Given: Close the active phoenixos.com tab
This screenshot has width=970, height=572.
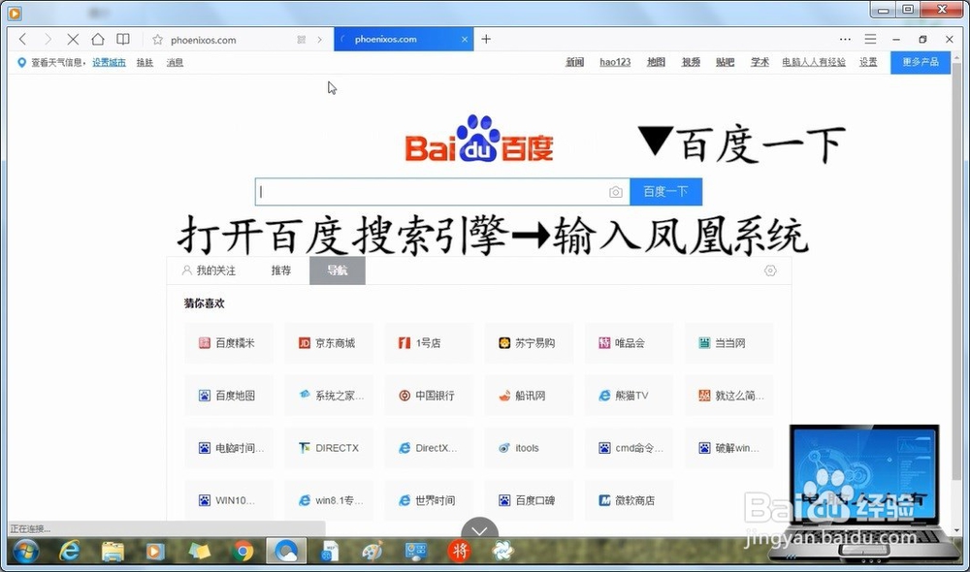Looking at the screenshot, I should coord(465,39).
